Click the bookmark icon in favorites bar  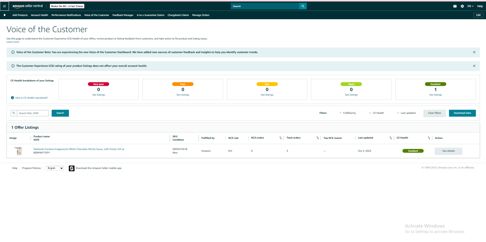[5, 15]
